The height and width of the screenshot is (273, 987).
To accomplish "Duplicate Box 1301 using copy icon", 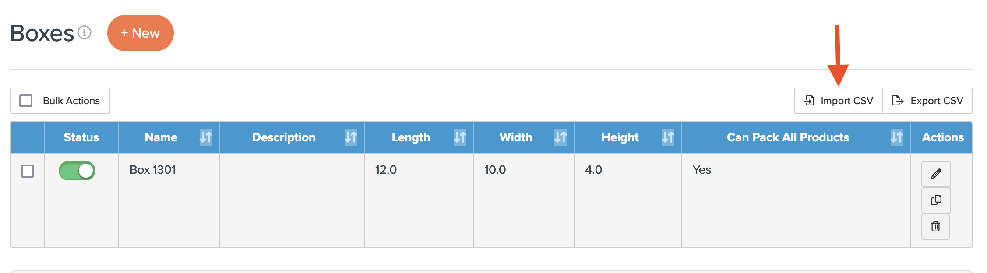I will (x=936, y=200).
